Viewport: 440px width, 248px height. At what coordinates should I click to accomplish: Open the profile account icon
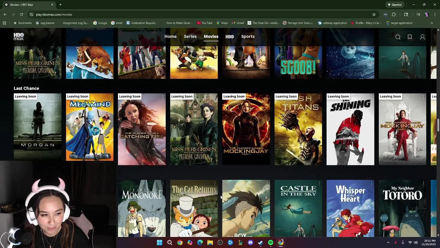[x=422, y=37]
